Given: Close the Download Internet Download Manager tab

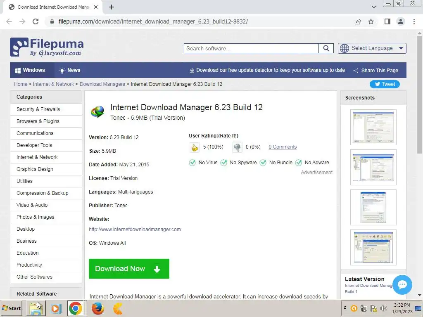Looking at the screenshot, I should pos(96,7).
